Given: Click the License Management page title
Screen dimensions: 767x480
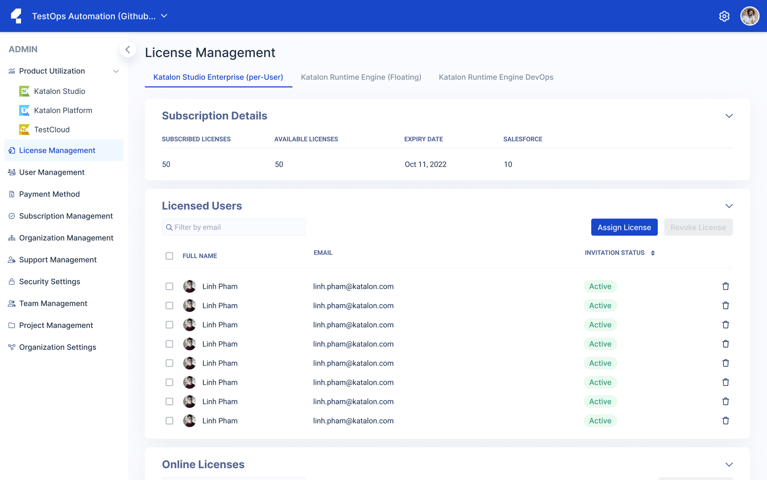Looking at the screenshot, I should coord(210,52).
